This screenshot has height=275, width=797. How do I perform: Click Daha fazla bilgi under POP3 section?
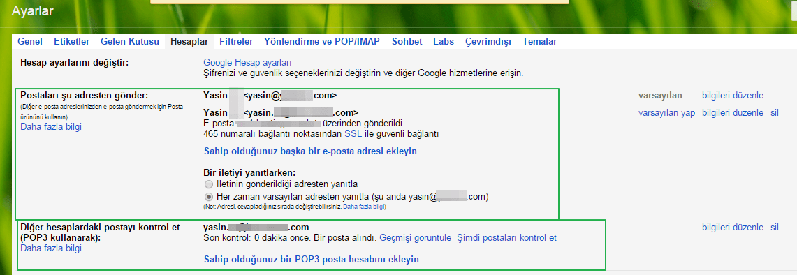[x=51, y=248]
